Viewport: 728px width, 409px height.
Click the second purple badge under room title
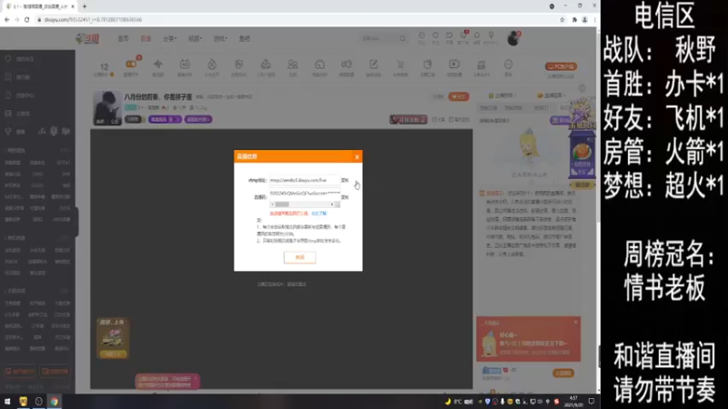[x=198, y=119]
